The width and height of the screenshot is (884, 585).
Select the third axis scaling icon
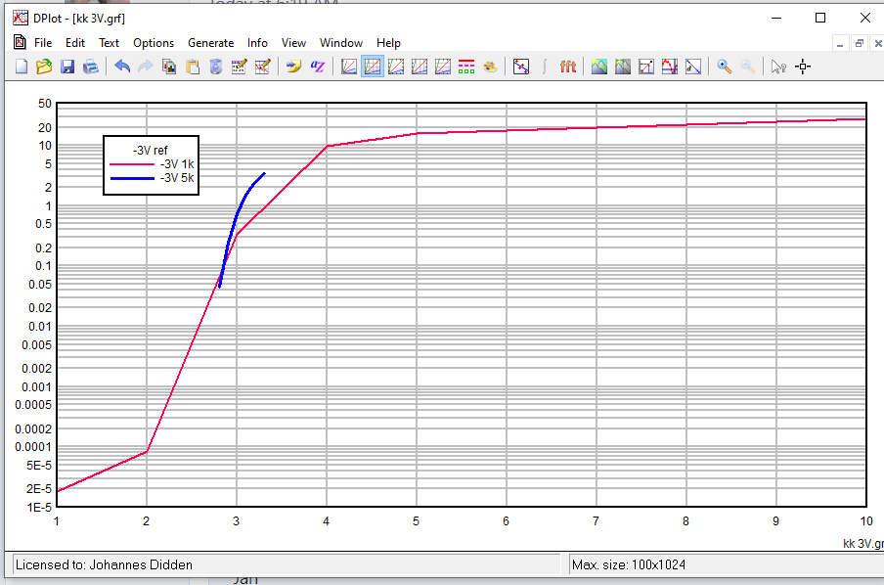(x=396, y=67)
